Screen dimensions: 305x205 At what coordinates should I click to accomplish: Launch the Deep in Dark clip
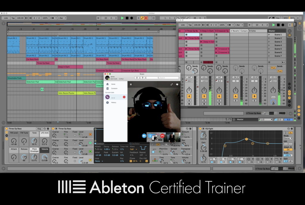pos(202,42)
